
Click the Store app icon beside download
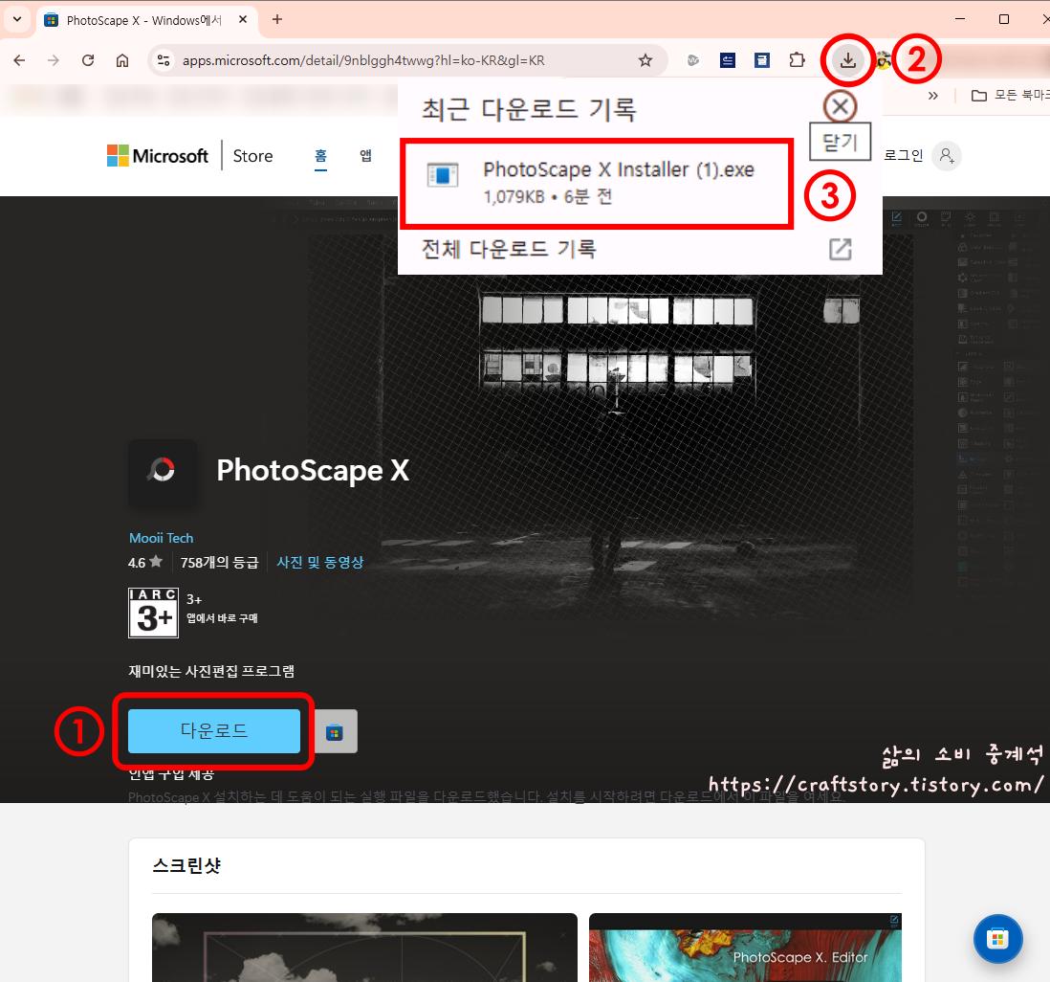point(335,731)
